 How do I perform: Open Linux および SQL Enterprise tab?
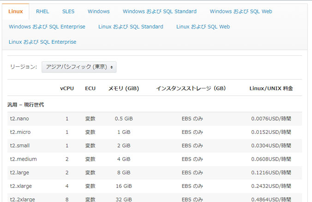42,42
